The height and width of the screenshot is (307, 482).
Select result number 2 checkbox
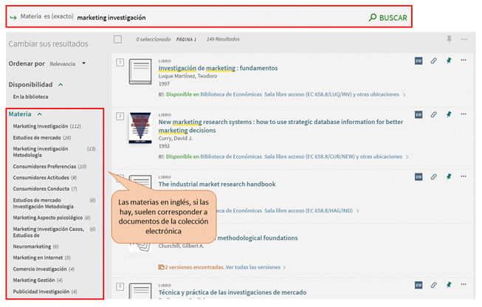pos(120,116)
